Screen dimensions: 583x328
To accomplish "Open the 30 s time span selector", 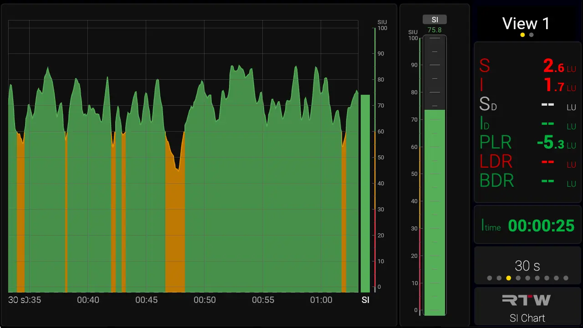I will click(x=527, y=266).
